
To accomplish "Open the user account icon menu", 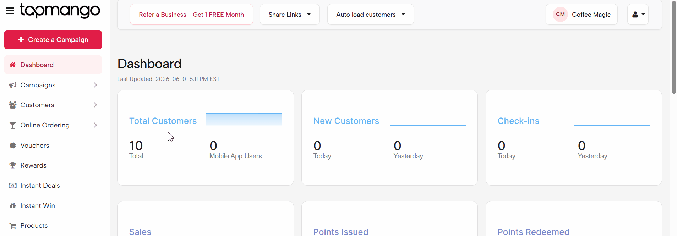I will (x=638, y=15).
